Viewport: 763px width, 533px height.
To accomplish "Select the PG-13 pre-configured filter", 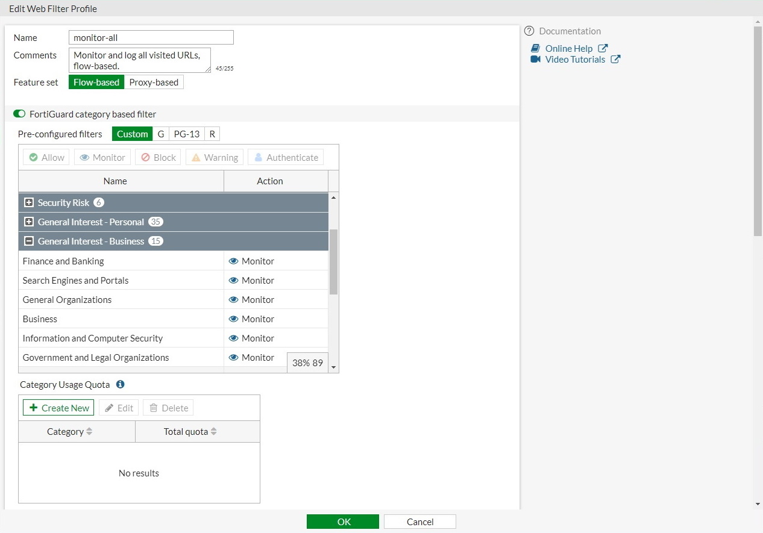I will 186,134.
